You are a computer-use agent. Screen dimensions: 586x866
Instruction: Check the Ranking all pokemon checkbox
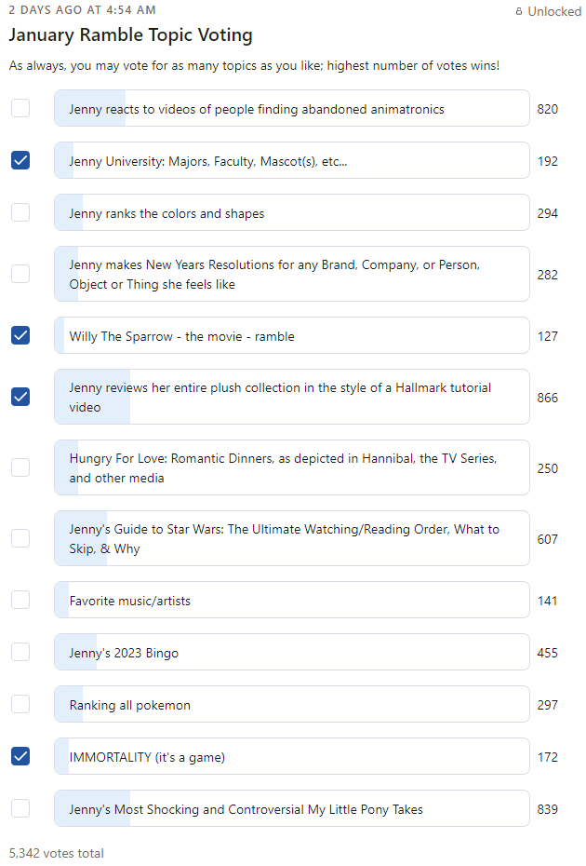coord(20,704)
